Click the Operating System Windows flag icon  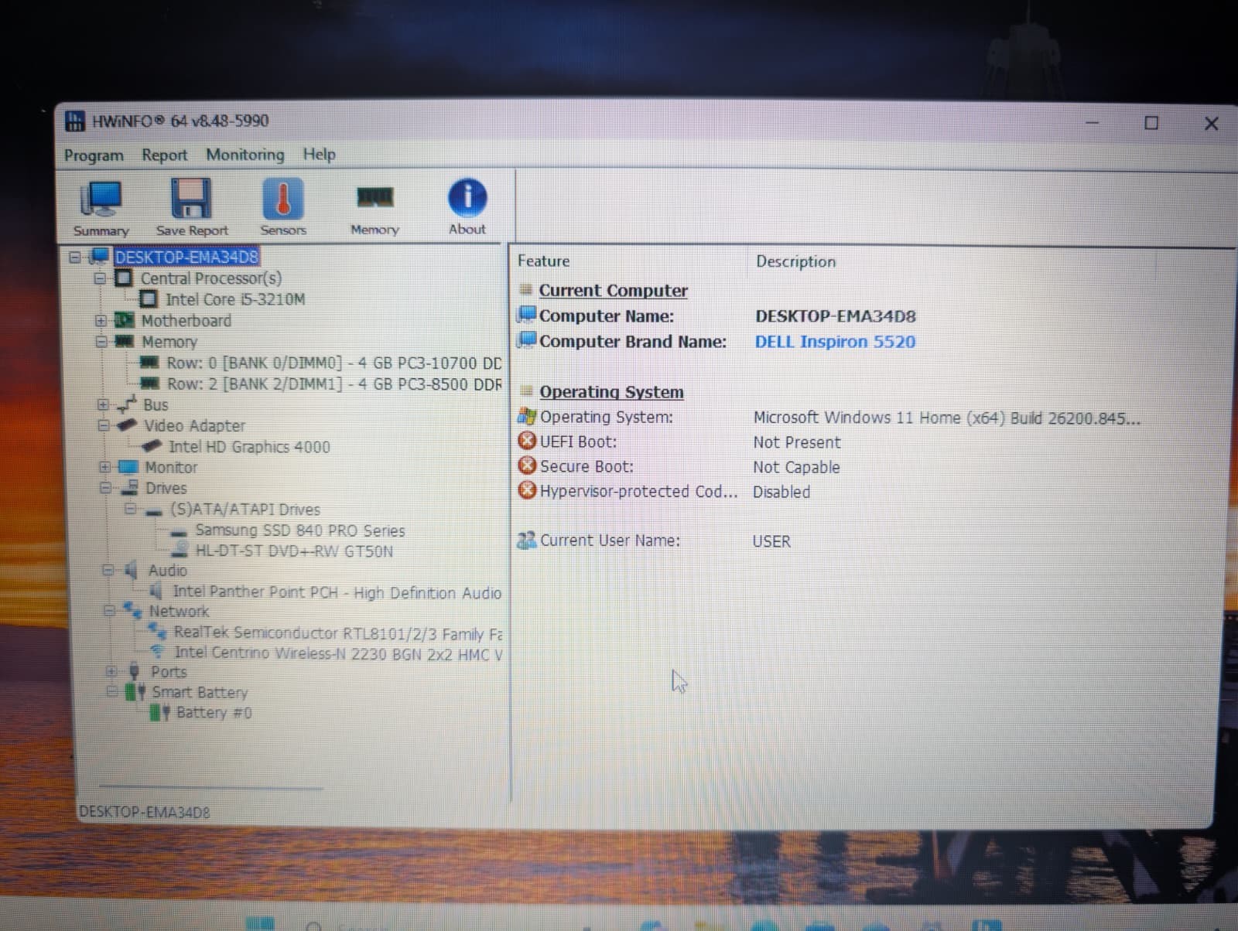[x=527, y=417]
